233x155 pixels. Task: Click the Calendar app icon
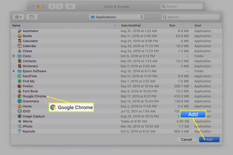pos(20,46)
